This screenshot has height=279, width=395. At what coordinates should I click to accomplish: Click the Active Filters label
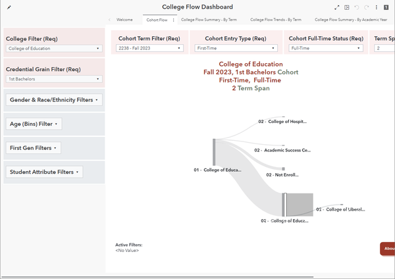coord(129,245)
